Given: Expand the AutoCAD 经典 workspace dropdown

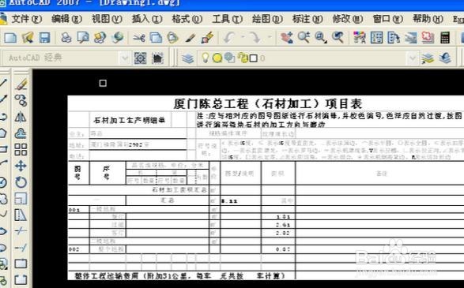Looking at the screenshot, I should (x=125, y=58).
